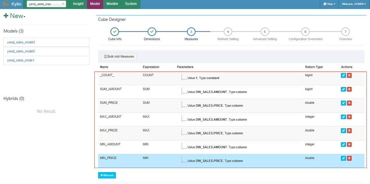This screenshot has height=184, width=370.
Task: Click the + Measure button
Action: tap(107, 175)
